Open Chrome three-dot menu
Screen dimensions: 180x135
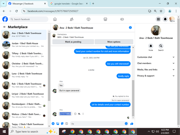[176, 11]
